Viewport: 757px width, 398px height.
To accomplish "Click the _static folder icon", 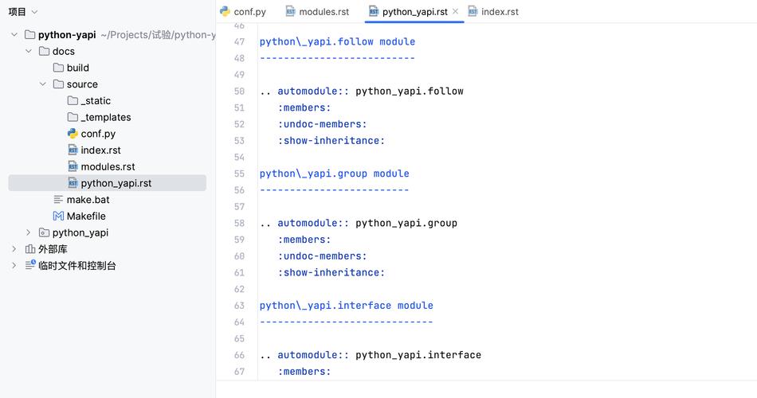I will pos(73,100).
